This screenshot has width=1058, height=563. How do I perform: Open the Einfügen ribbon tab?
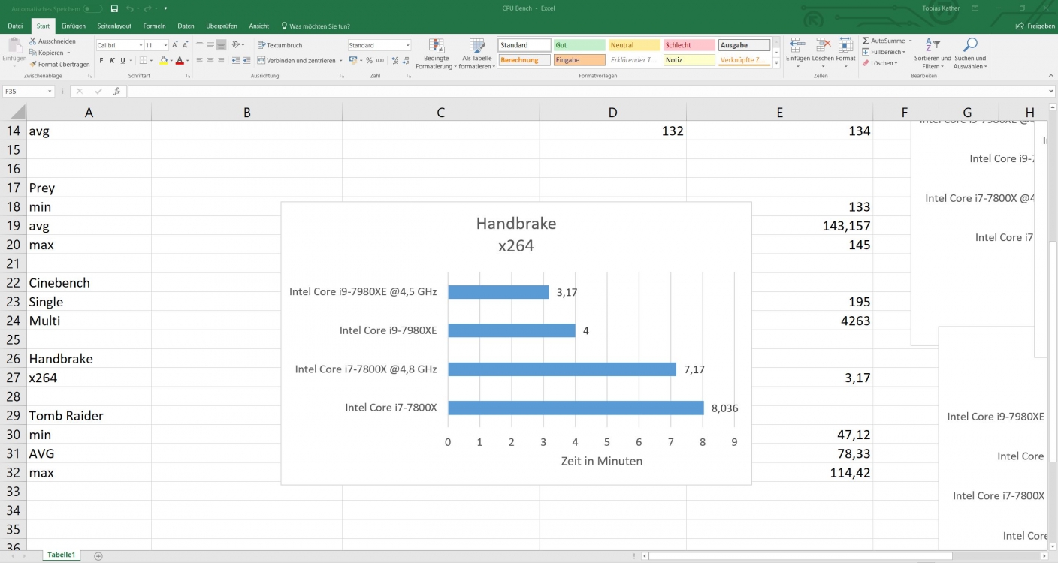pyautogui.click(x=74, y=26)
